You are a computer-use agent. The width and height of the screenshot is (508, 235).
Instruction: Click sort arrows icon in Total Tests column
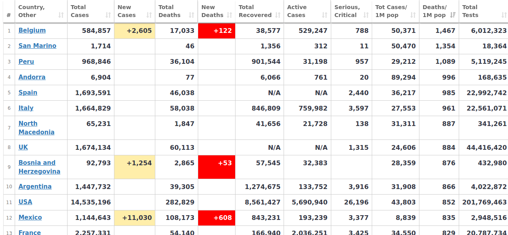[504, 15]
